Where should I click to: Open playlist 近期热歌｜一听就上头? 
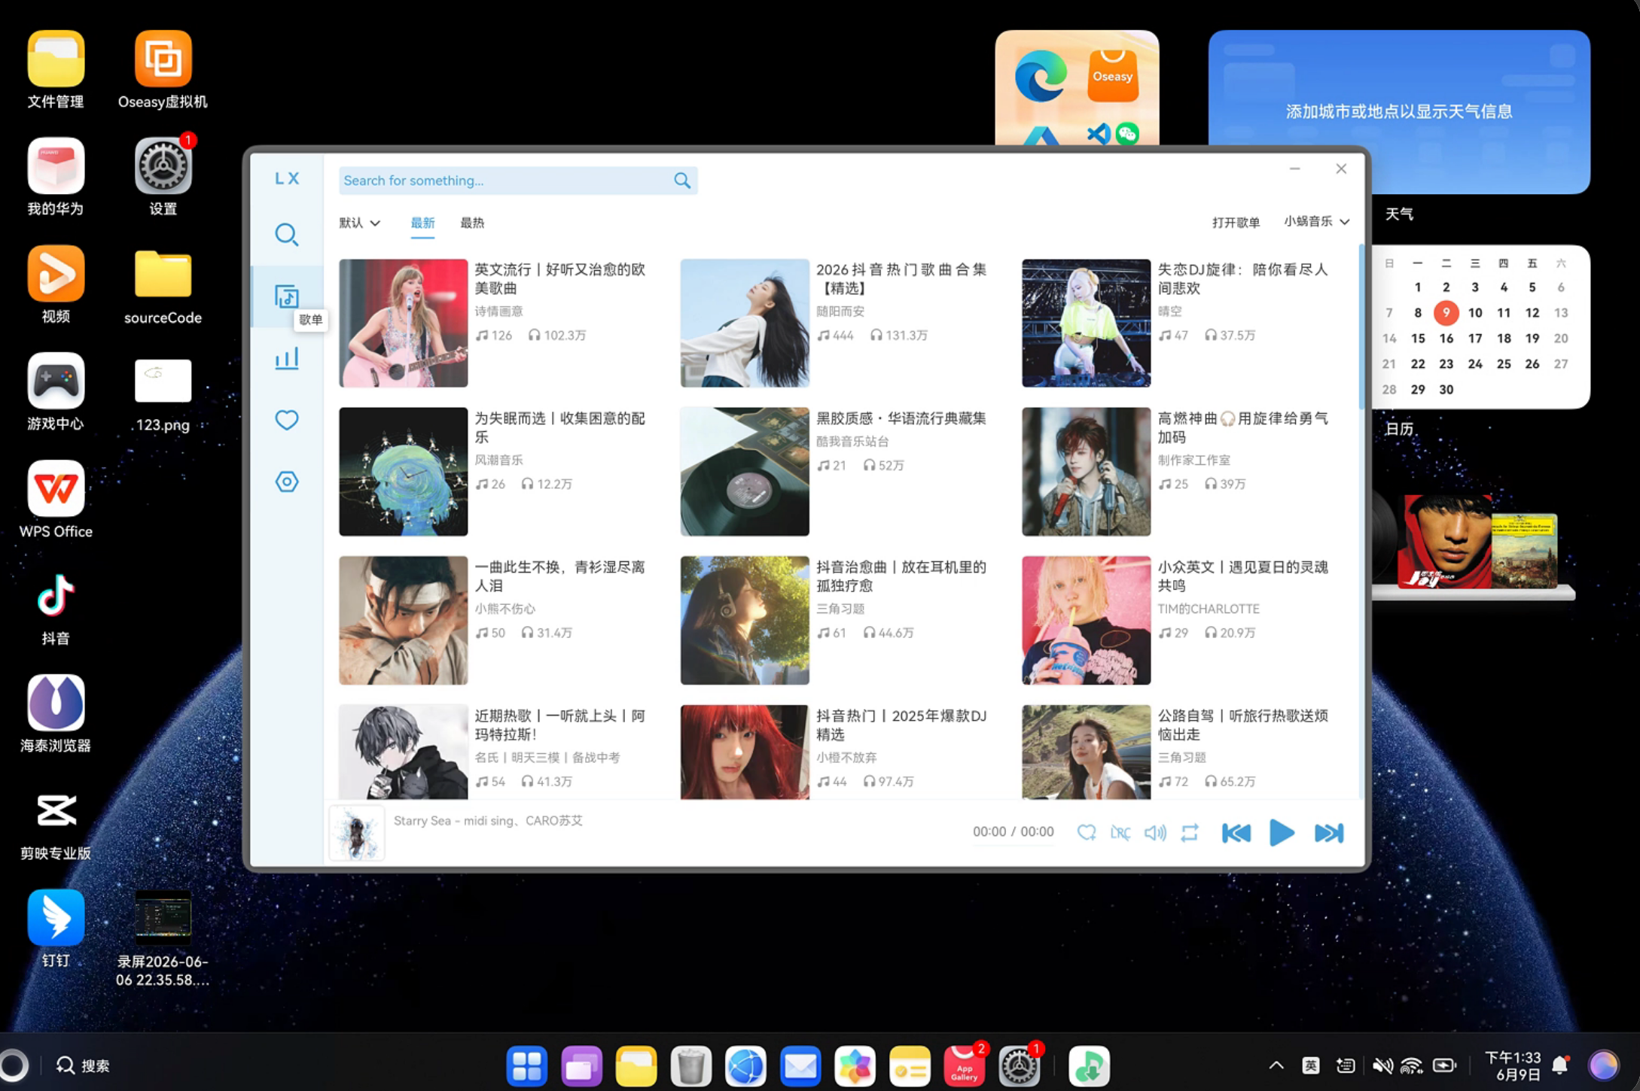coord(559,725)
